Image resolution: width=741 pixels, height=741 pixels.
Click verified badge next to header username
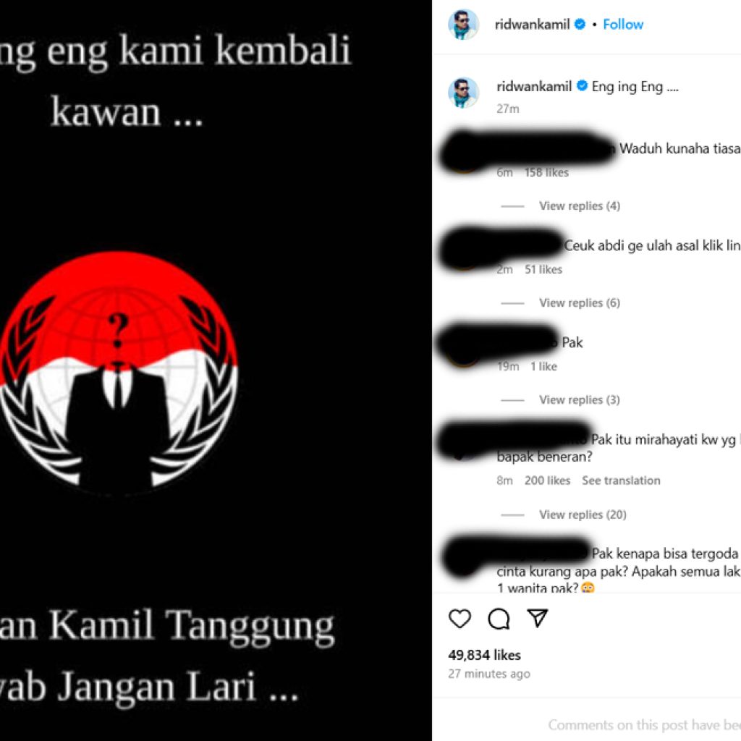[x=580, y=24]
